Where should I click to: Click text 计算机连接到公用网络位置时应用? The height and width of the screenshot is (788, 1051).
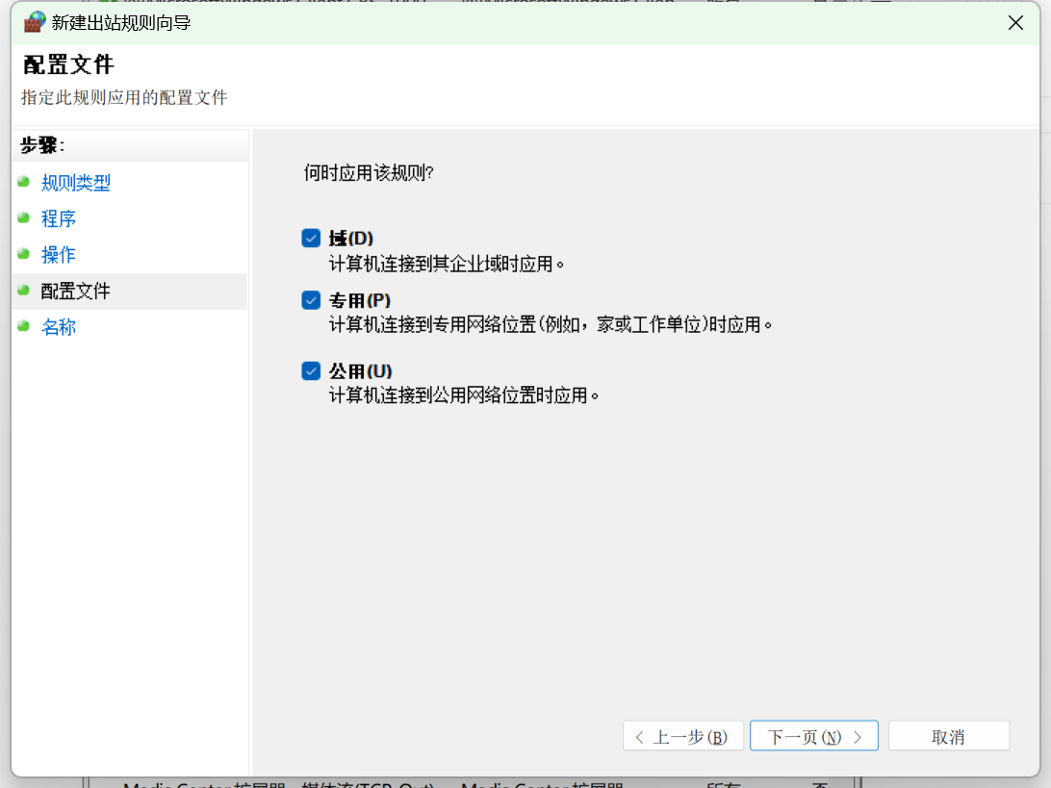pos(464,395)
